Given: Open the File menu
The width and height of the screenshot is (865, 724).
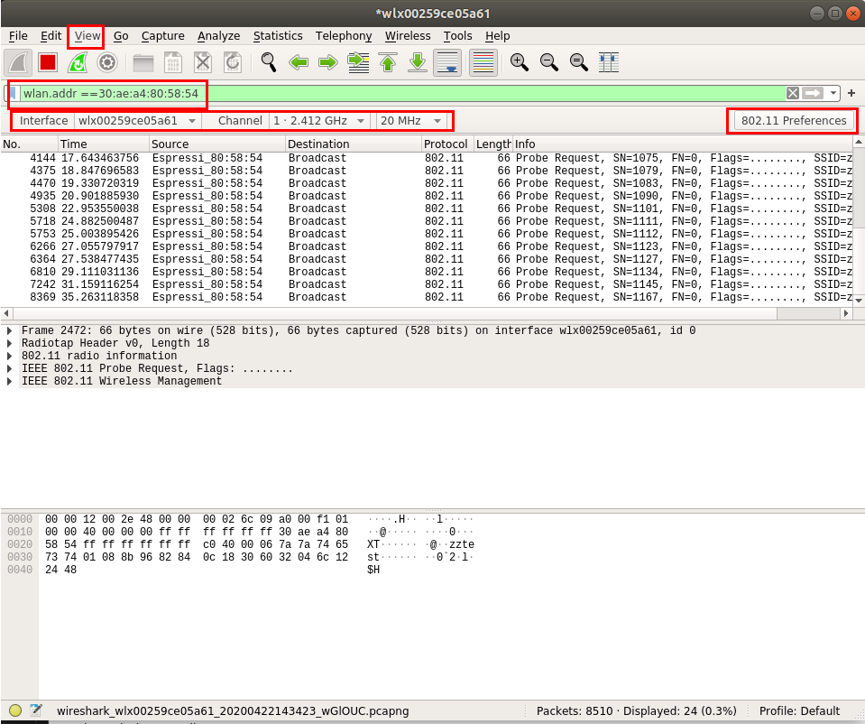Looking at the screenshot, I should pos(18,36).
